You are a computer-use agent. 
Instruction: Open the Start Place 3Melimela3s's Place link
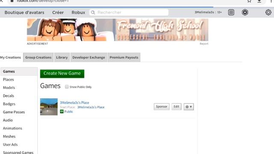coord(91,107)
